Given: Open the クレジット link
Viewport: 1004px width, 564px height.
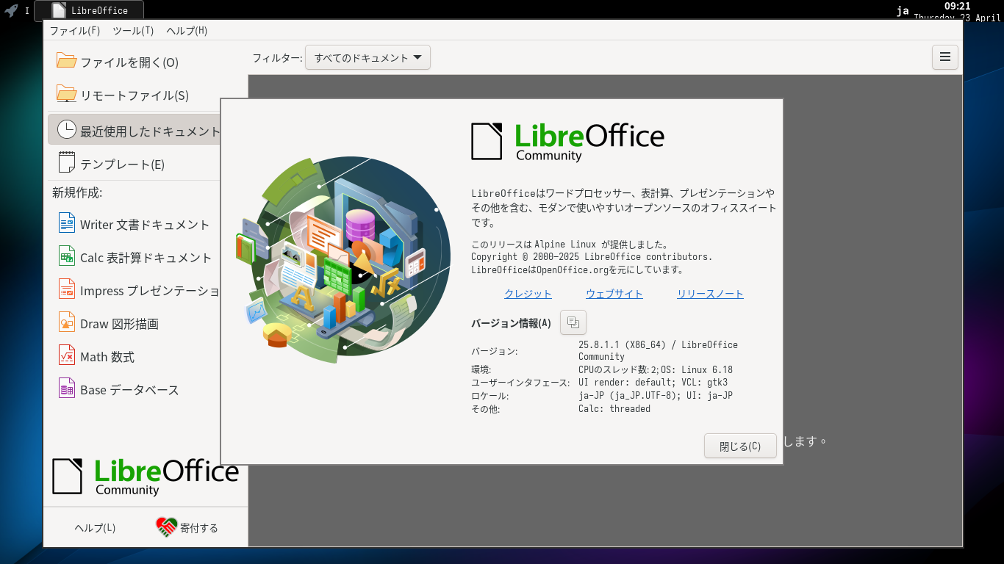Looking at the screenshot, I should coord(528,294).
